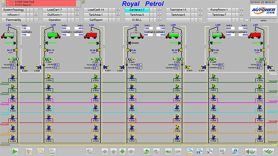Click the save floppy disk icon in bottom toolbar
Screen dimensions: 278x156
[x=200, y=151]
